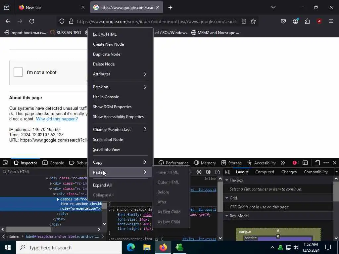Click Expand All in context menu
This screenshot has height=254, width=339.
121,185
